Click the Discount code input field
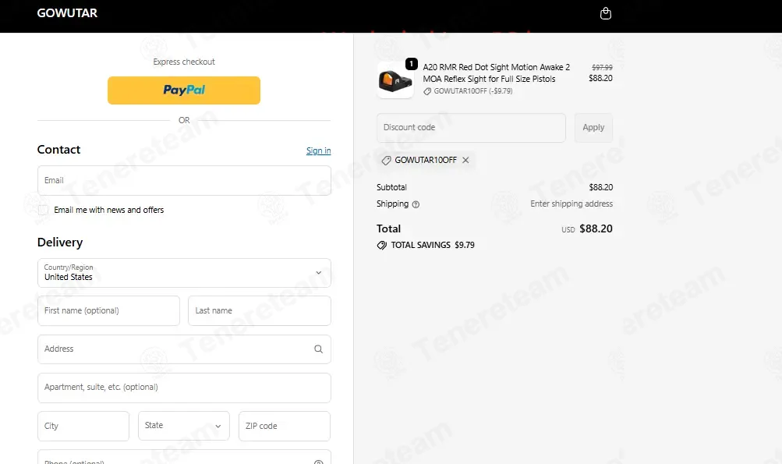The width and height of the screenshot is (782, 464). tap(471, 128)
